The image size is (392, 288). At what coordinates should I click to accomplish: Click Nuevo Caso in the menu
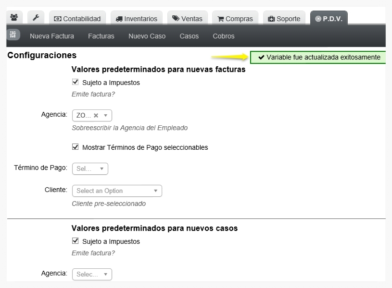pos(147,36)
